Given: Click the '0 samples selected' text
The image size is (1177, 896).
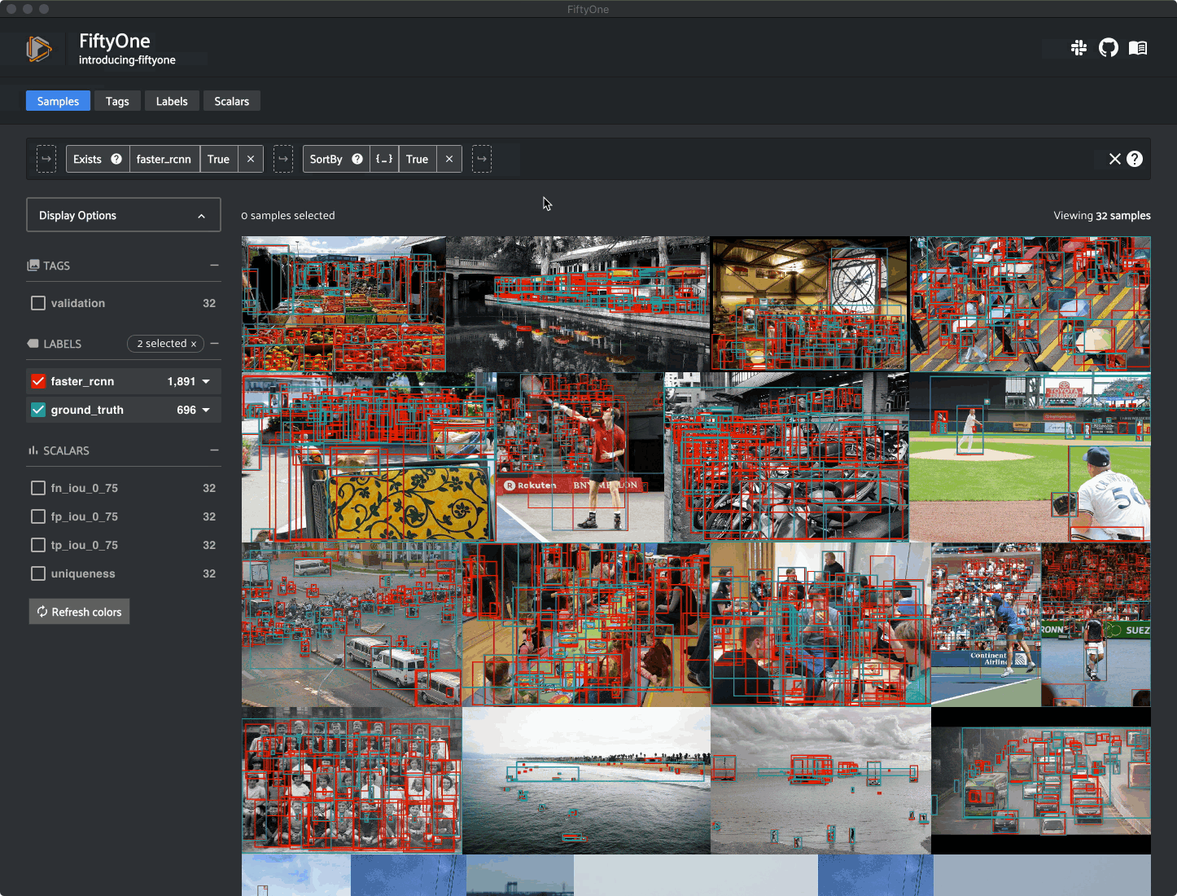Looking at the screenshot, I should (288, 216).
